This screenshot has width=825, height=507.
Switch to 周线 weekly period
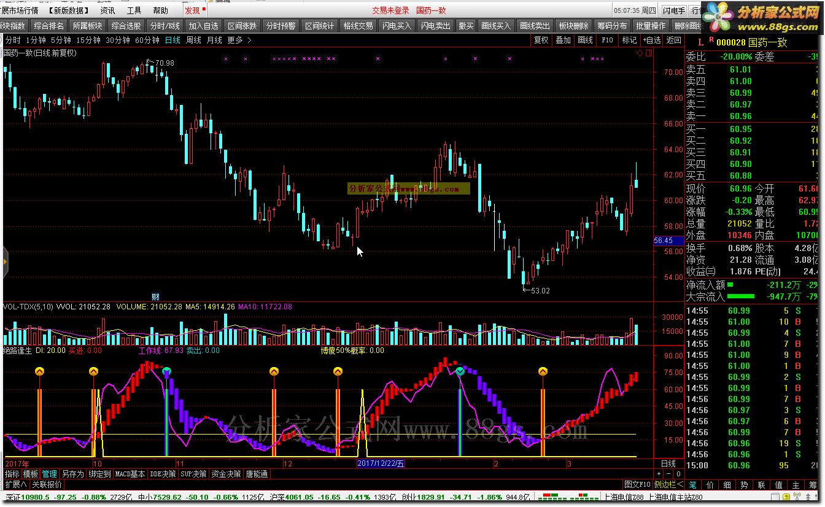193,41
